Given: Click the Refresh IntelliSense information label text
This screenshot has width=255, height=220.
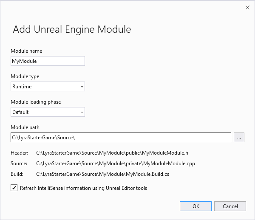Looking at the screenshot, I should (x=83, y=188).
